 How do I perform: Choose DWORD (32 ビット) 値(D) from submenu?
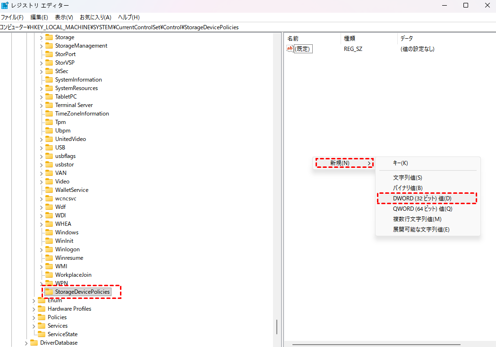click(x=422, y=198)
